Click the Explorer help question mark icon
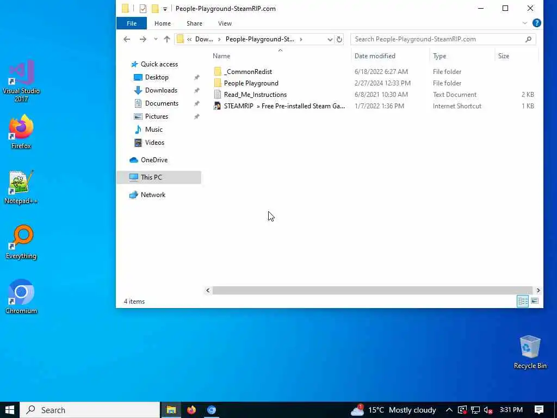 pos(536,23)
